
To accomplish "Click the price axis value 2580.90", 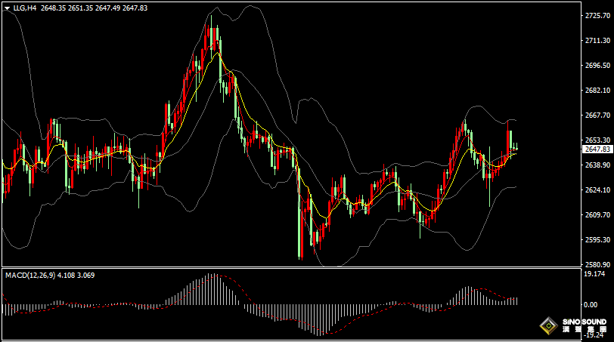I will pos(597,264).
